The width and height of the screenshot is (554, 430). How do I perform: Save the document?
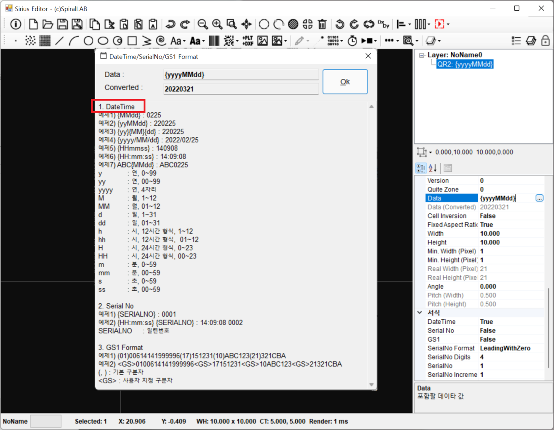click(63, 24)
